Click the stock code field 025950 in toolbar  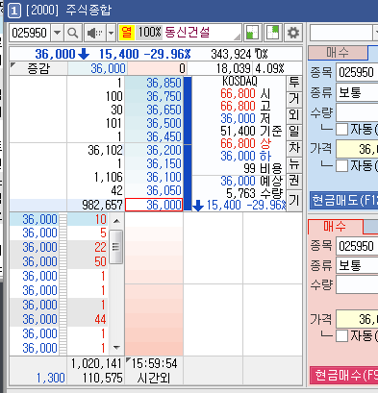(30, 33)
